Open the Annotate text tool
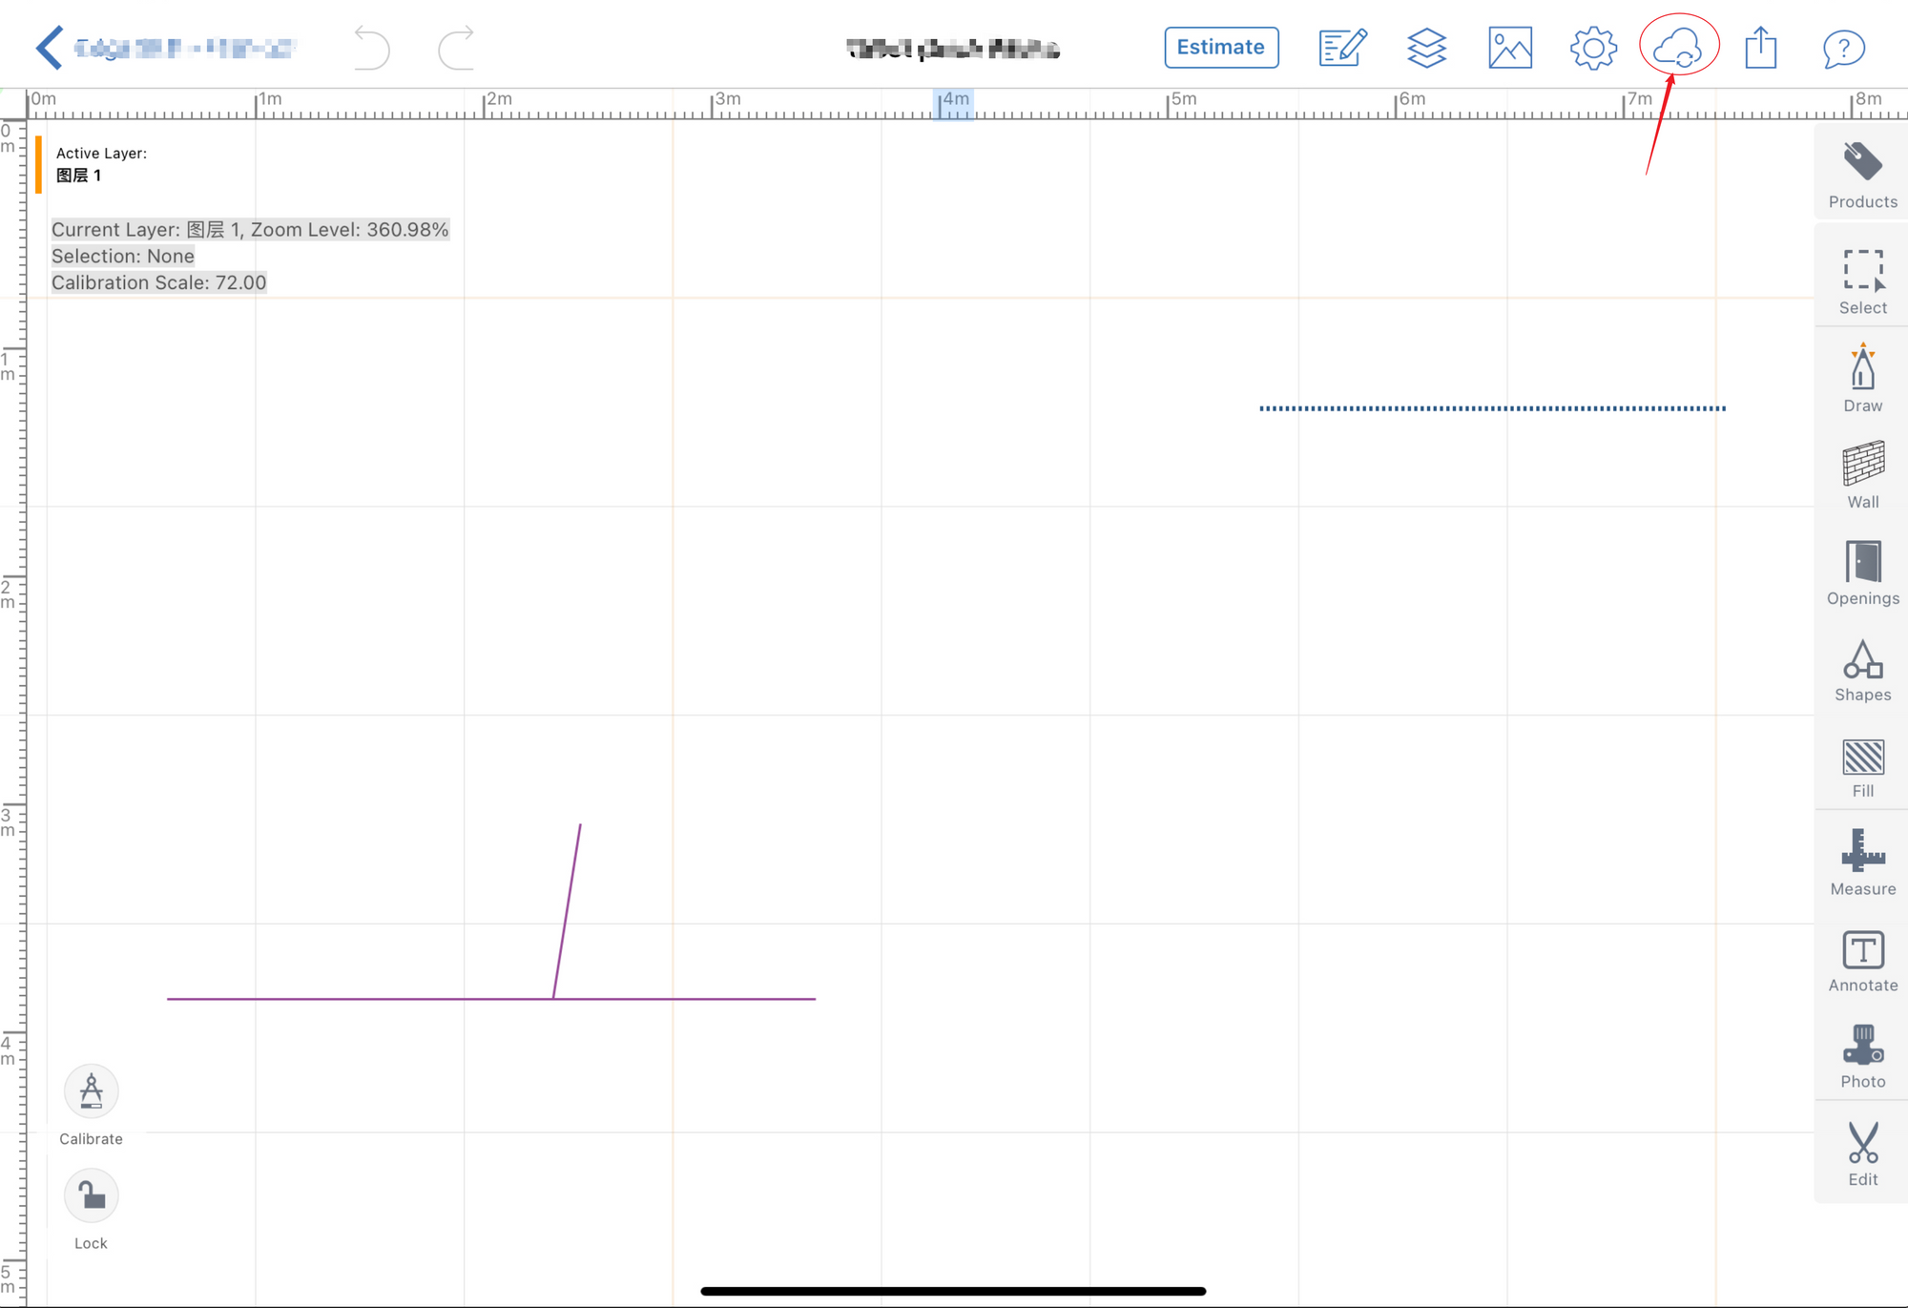Viewport: 1908px width, 1308px height. (x=1862, y=961)
